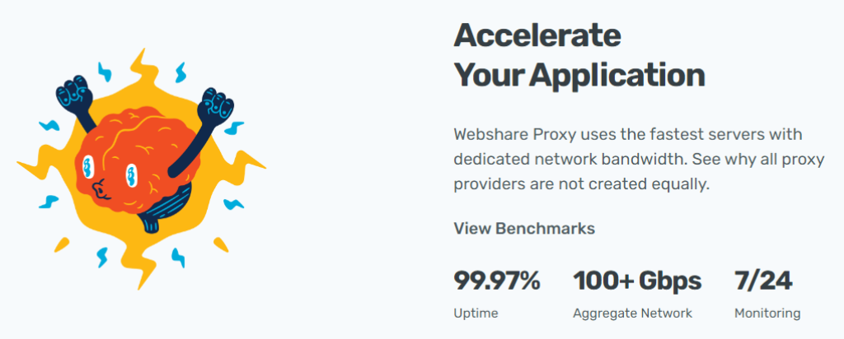Click the text 'providers are not created equally'

(x=581, y=184)
